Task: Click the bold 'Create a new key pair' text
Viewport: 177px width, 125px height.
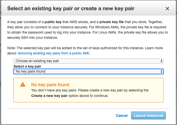Action: 49,96
